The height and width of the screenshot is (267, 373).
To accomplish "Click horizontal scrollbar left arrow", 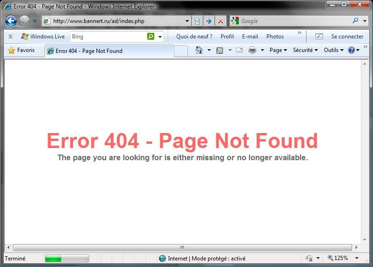I will tap(8, 247).
